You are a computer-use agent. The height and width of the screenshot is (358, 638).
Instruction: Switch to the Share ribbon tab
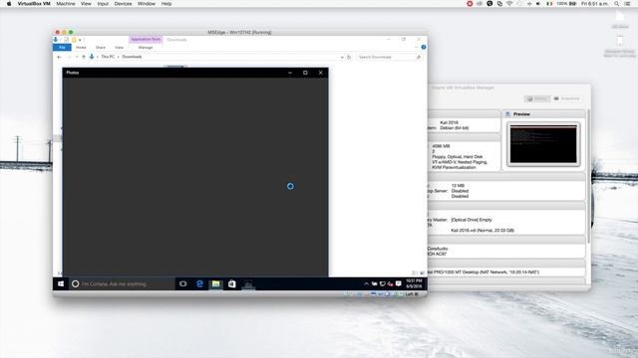point(100,48)
